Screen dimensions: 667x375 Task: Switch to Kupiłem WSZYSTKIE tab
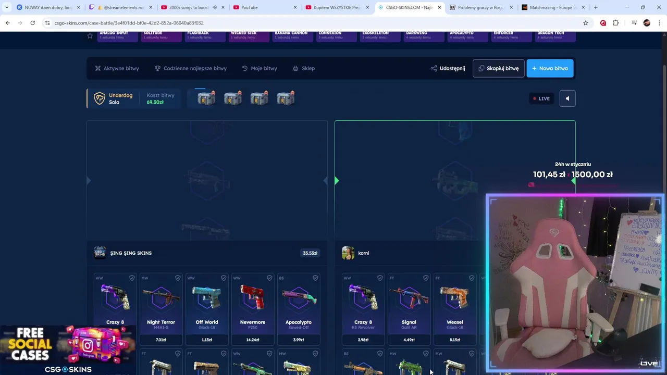[337, 7]
